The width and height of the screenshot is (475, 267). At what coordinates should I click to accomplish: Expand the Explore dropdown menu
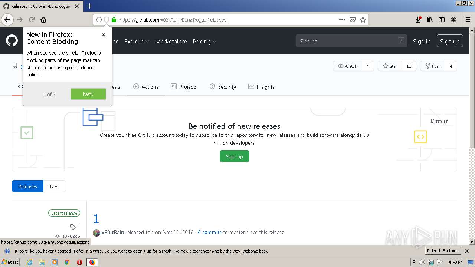click(137, 41)
